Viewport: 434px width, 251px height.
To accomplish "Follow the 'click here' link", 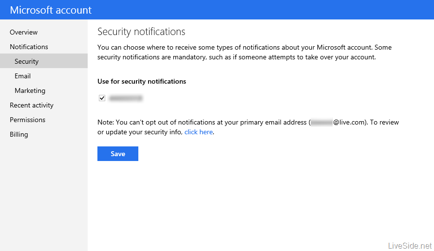I will [x=198, y=132].
